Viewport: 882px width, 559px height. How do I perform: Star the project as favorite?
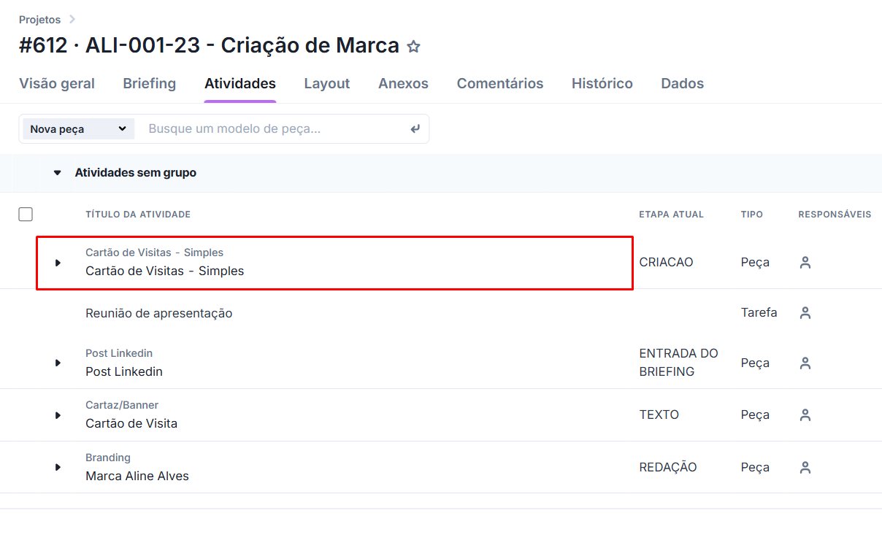[414, 47]
